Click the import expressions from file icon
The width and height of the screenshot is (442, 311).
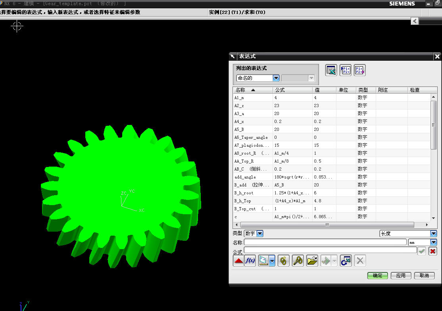pos(345,70)
